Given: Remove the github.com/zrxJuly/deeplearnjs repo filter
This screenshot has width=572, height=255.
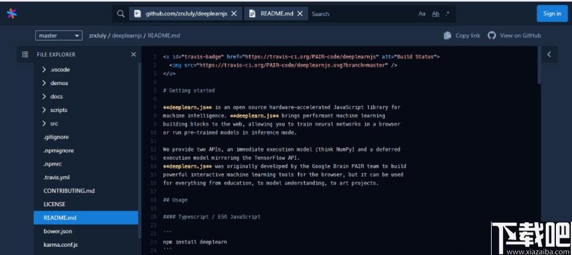Looking at the screenshot, I should point(234,14).
